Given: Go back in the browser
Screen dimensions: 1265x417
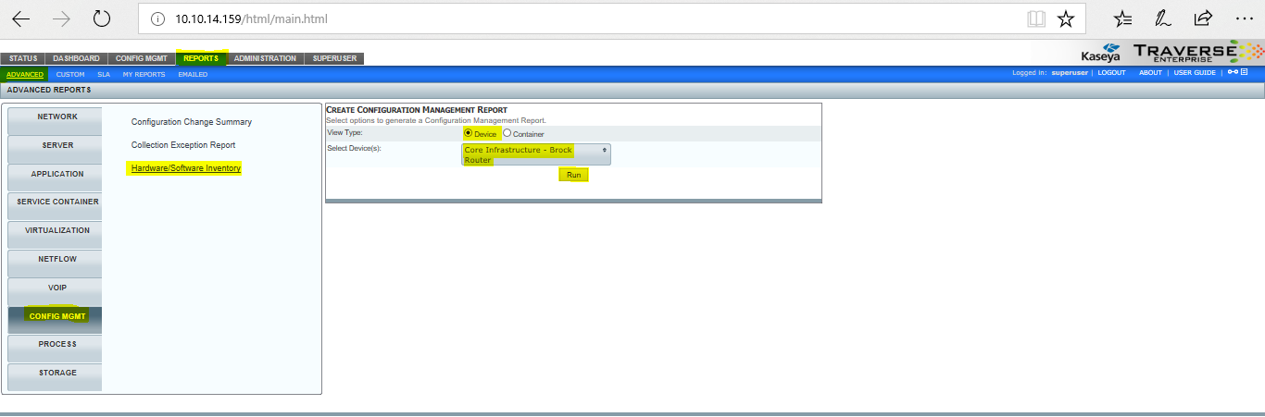Looking at the screenshot, I should pos(20,18).
